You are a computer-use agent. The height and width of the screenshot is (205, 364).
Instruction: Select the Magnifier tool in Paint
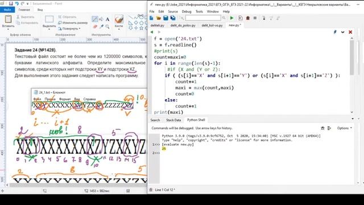[107, 27]
